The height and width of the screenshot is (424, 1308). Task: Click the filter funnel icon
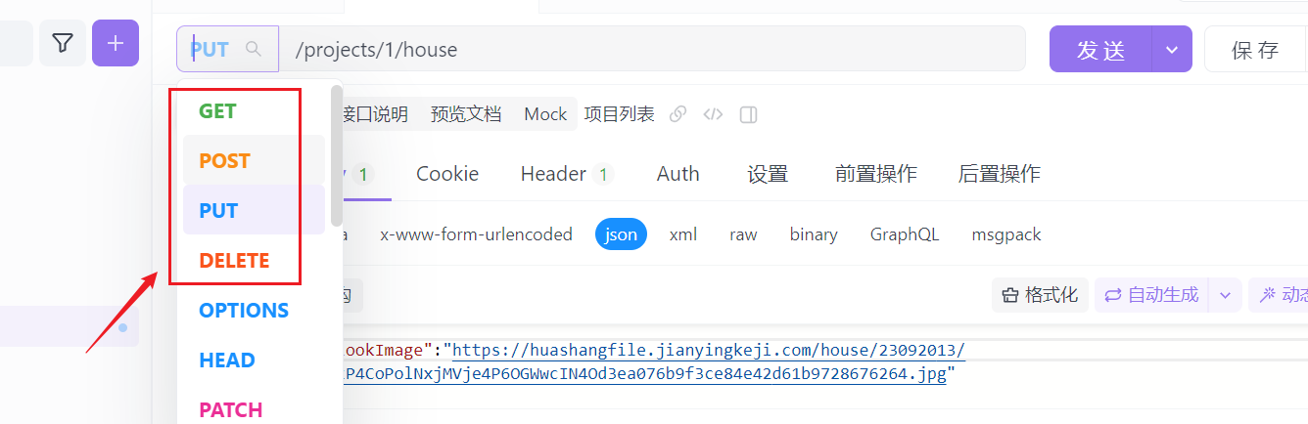pos(63,43)
